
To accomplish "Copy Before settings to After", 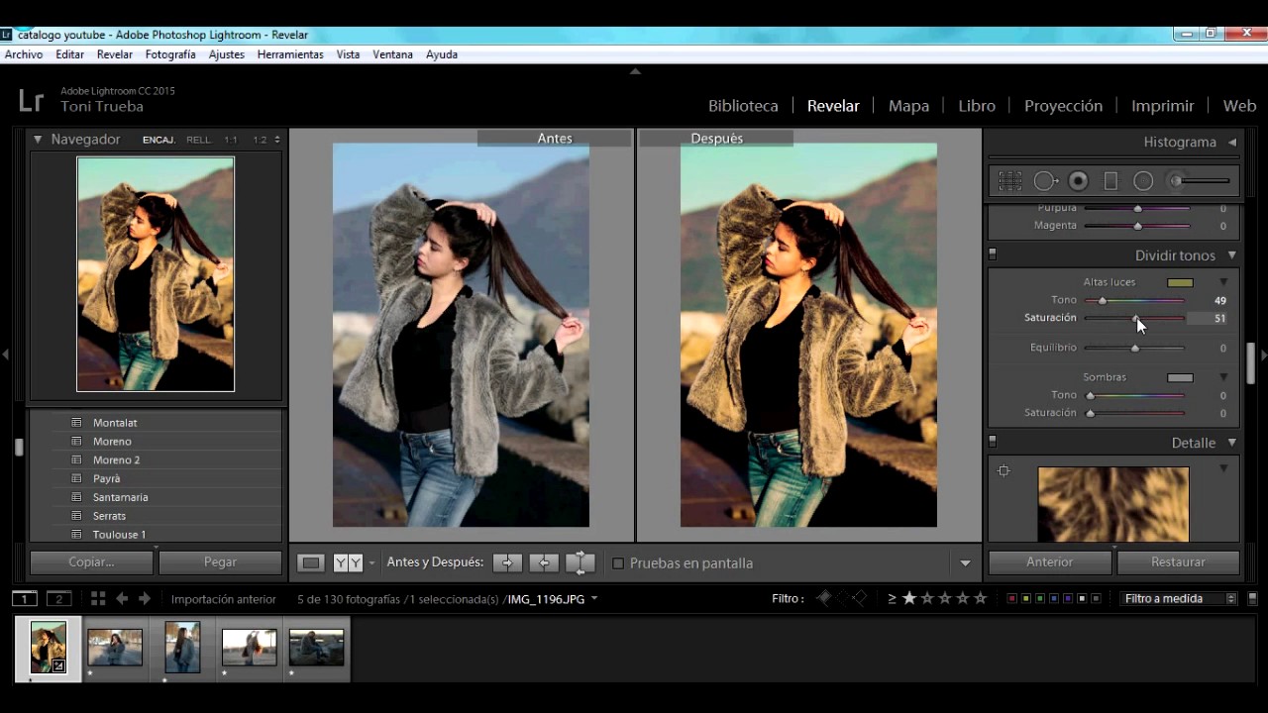I will click(x=507, y=562).
